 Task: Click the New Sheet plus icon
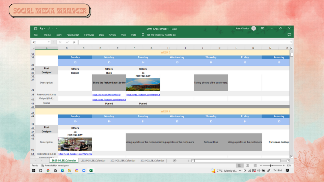(174, 160)
